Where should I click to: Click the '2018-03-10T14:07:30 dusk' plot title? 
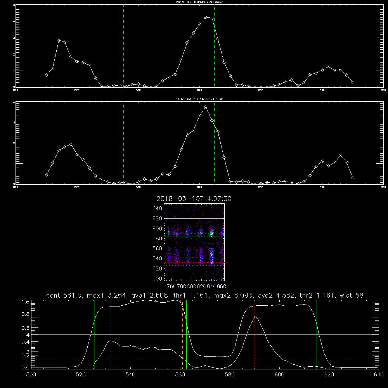click(x=199, y=99)
